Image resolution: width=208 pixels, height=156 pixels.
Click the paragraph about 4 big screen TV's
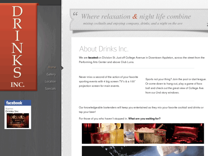coord(108,81)
